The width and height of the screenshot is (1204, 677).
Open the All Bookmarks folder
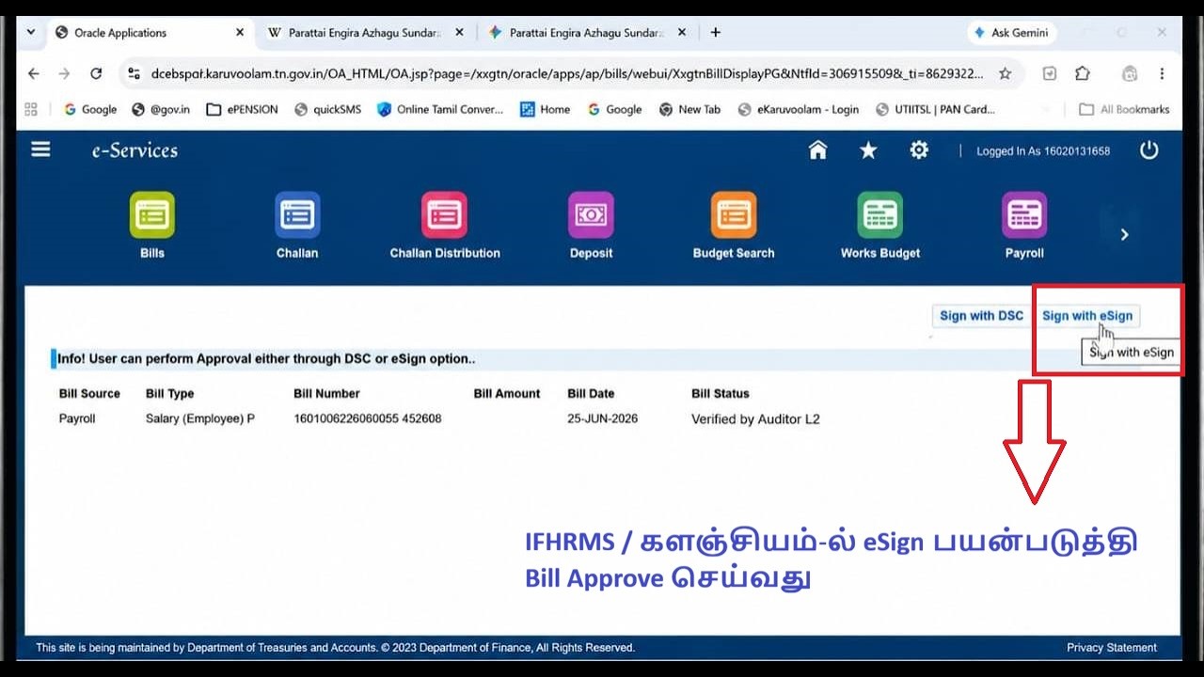tap(1124, 109)
